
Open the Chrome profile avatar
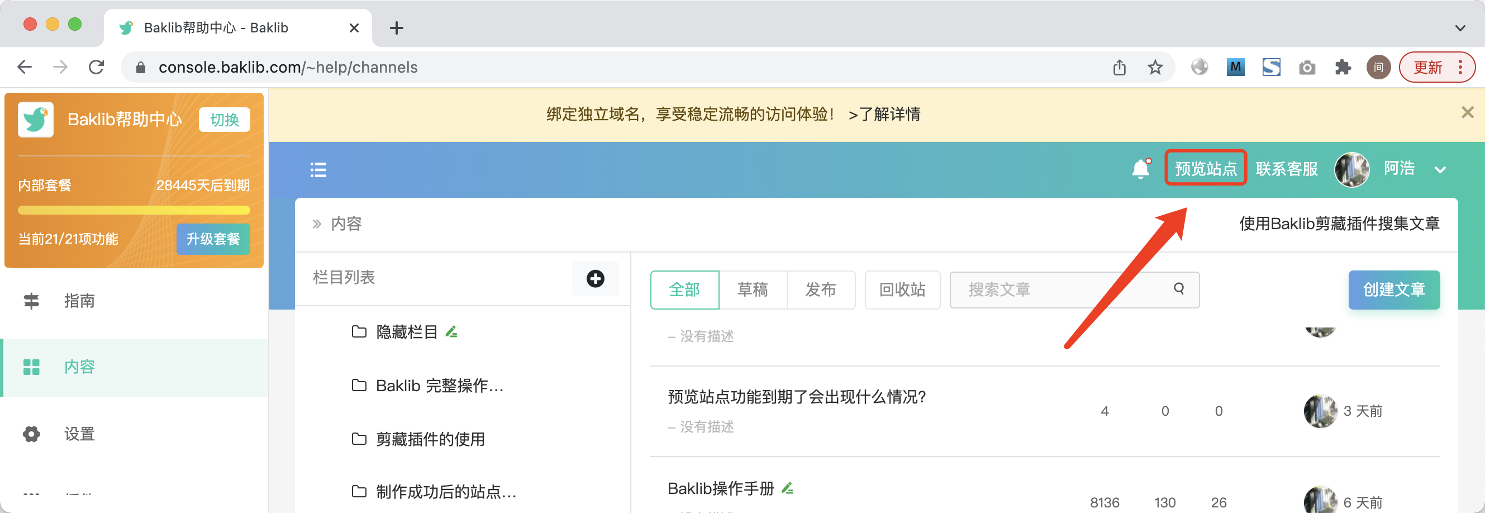tap(1378, 68)
